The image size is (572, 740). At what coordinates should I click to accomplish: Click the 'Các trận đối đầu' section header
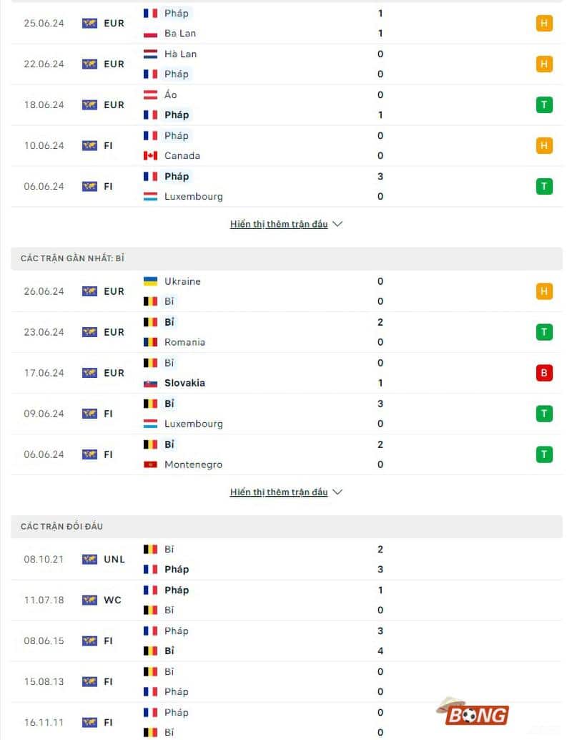tap(61, 527)
